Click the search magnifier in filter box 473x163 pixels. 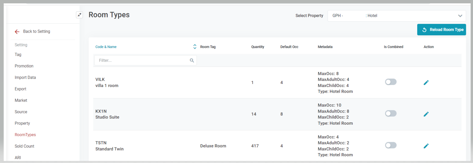pos(192,60)
